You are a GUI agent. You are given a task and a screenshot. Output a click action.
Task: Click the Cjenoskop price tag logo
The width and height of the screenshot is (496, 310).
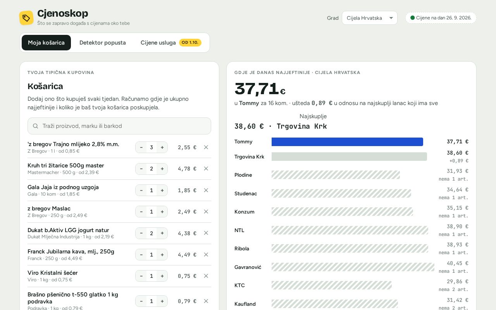click(x=26, y=18)
